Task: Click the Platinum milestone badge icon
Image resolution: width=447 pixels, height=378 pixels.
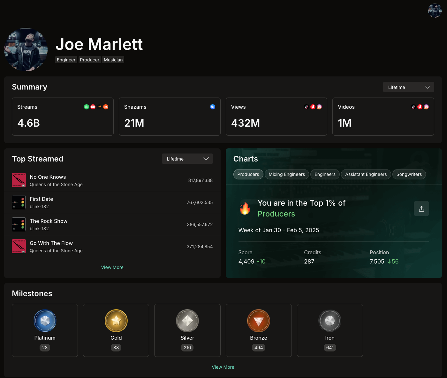Action: tap(45, 321)
